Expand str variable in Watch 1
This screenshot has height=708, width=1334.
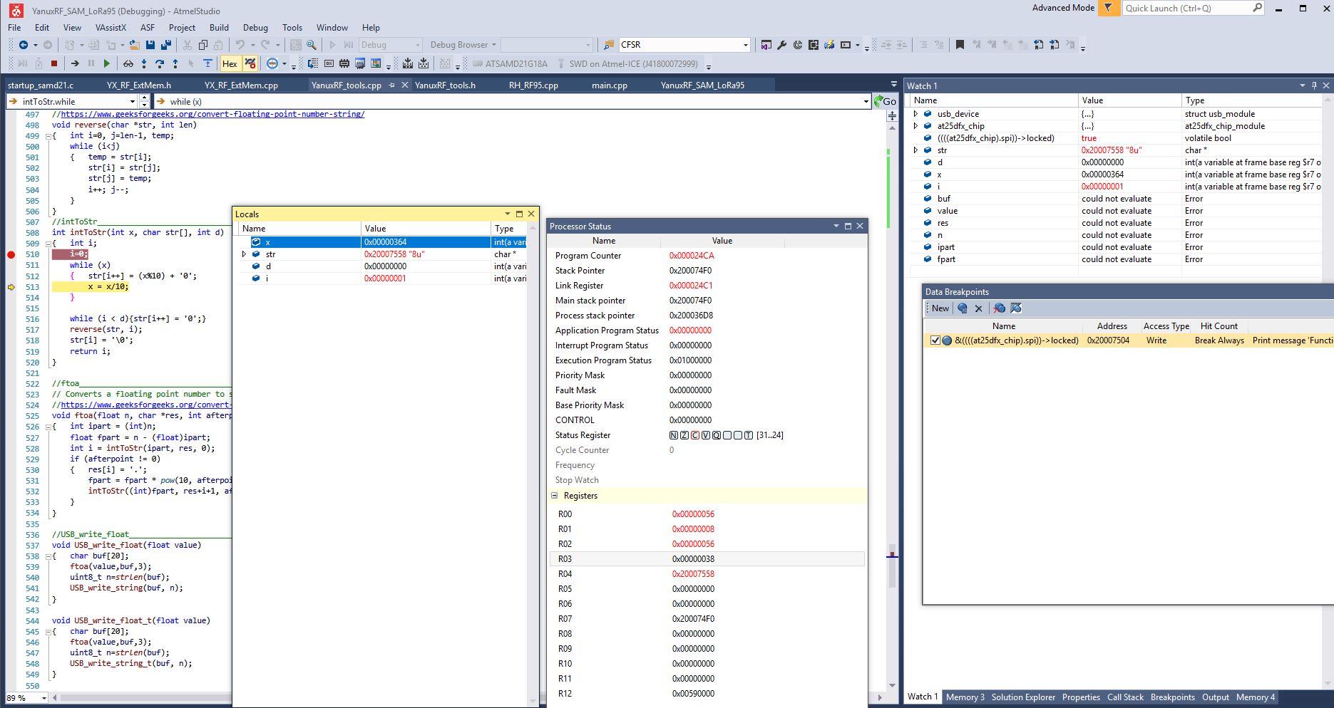coord(916,150)
